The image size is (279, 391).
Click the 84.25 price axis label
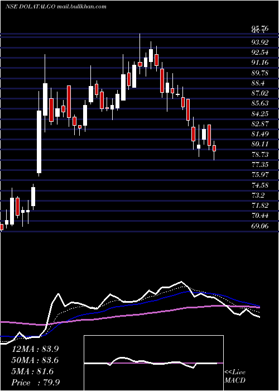[x=260, y=114]
